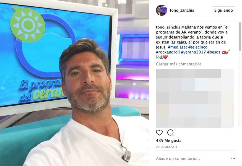Click tono_sanchis username in caption
This screenshot has width=242, height=166.
point(168,27)
